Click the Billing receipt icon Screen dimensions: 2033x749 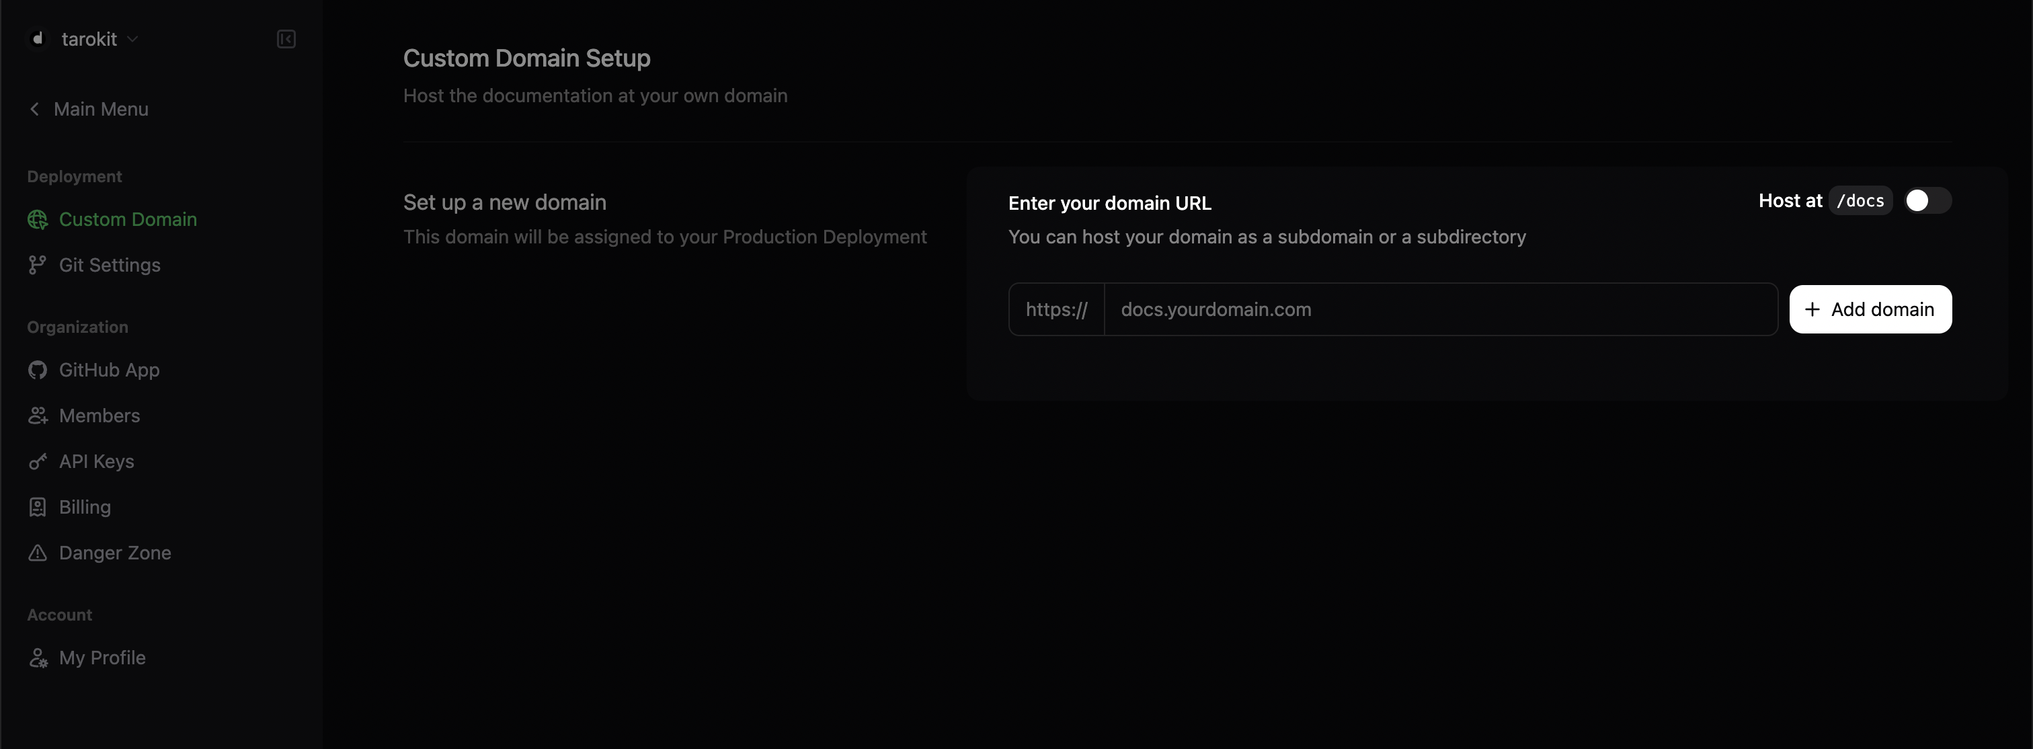pos(37,508)
